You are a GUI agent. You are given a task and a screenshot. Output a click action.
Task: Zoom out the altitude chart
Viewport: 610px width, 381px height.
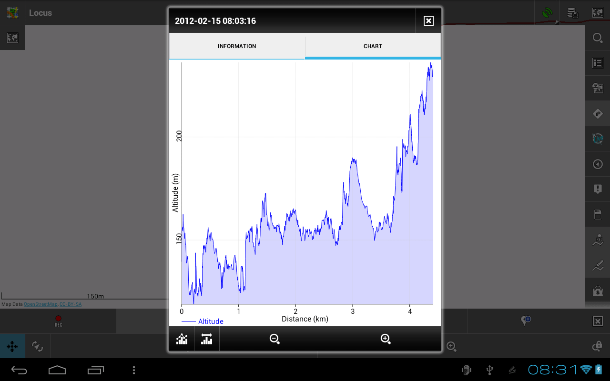coord(274,339)
